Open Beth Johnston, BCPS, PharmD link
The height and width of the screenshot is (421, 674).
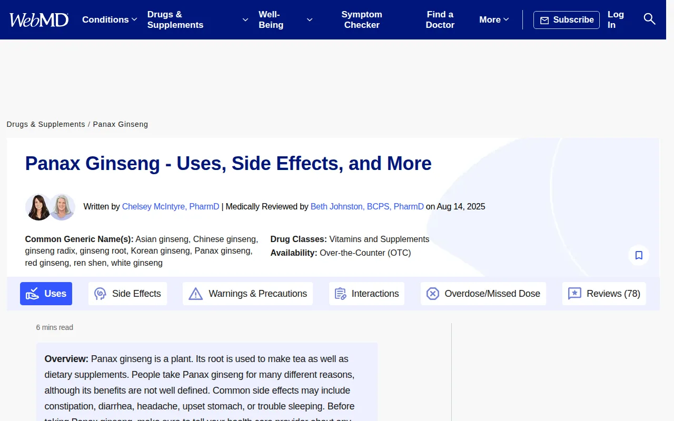[367, 207]
